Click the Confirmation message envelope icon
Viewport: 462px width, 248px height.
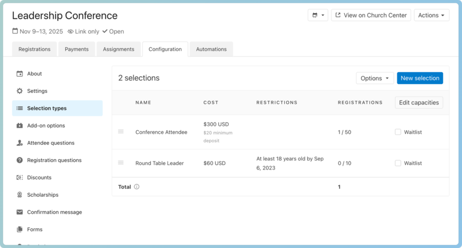click(20, 212)
